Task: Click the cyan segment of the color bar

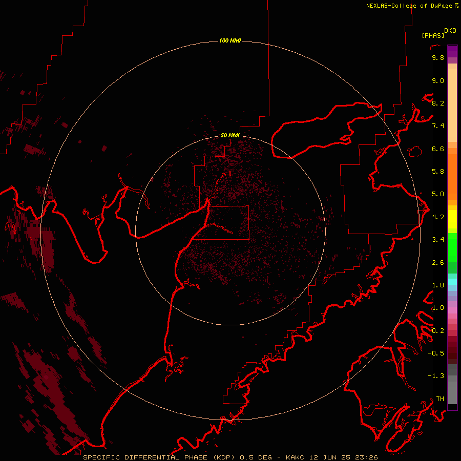Action: (x=452, y=282)
